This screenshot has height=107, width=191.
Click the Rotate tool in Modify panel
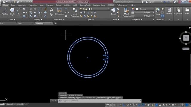pyautogui.click(x=35, y=9)
